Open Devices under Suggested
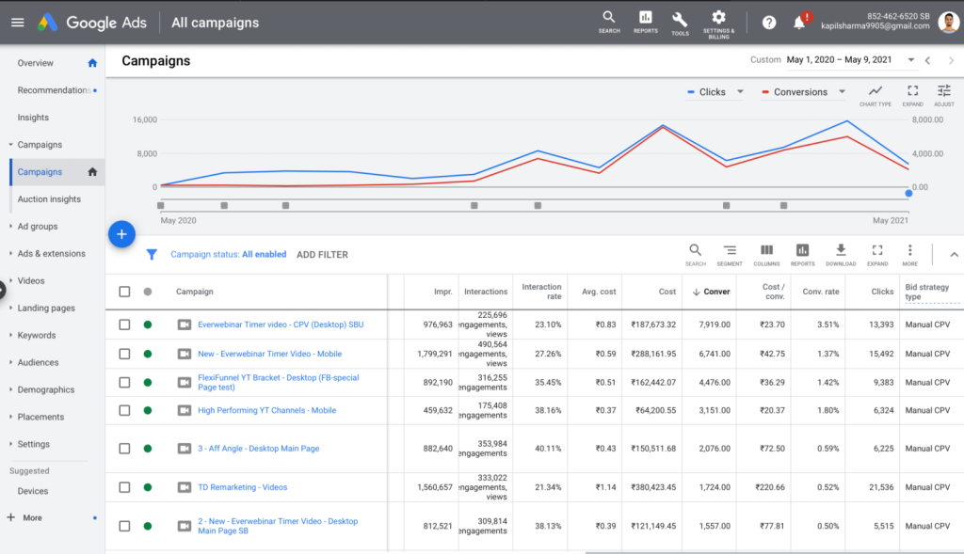964x554 pixels. tap(33, 491)
